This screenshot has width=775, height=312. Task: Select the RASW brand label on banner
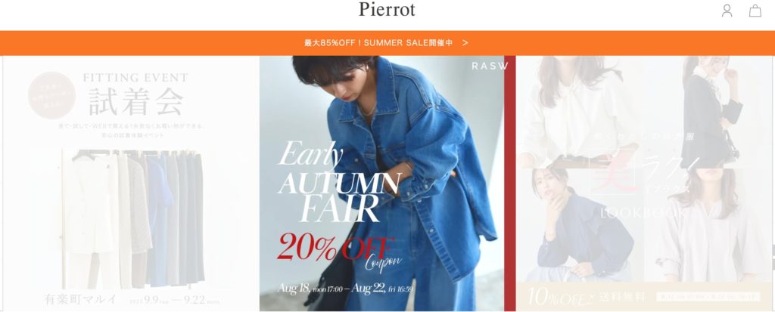click(490, 66)
